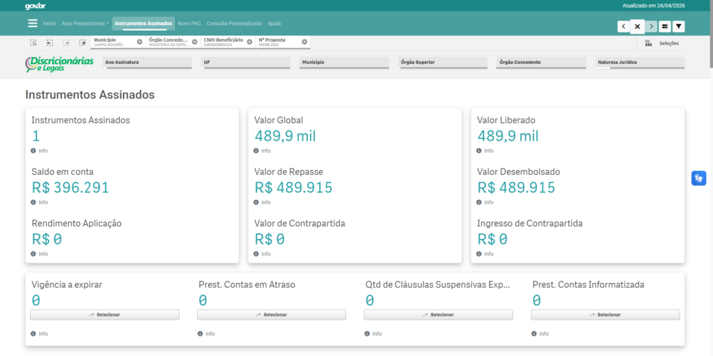Switch to the Novo PAC tab
The height and width of the screenshot is (356, 713).
189,23
